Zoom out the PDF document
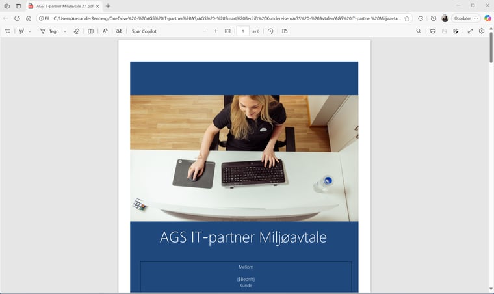The height and width of the screenshot is (294, 494). [x=205, y=31]
